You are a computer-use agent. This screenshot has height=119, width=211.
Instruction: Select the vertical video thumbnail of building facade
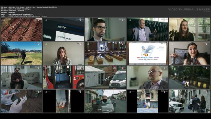pyautogui.click(x=148, y=101)
